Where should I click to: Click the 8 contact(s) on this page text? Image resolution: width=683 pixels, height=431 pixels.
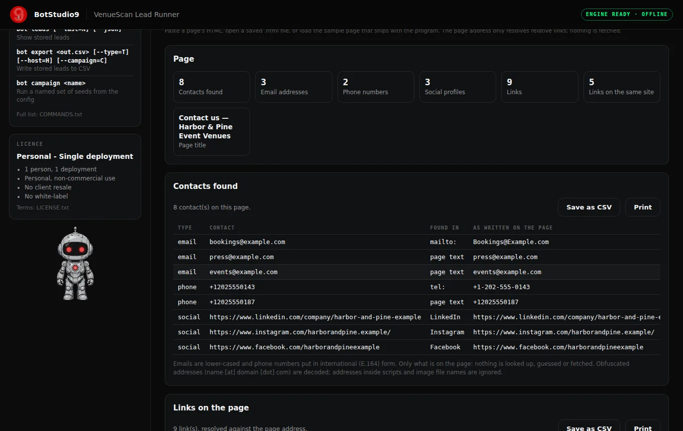pyautogui.click(x=212, y=207)
